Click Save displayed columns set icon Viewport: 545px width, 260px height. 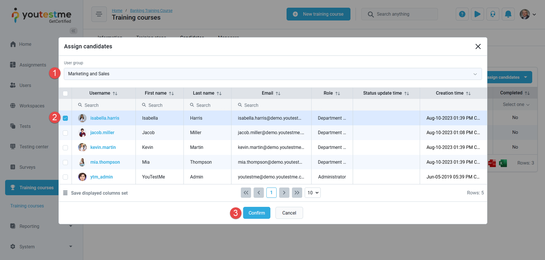pyautogui.click(x=65, y=193)
